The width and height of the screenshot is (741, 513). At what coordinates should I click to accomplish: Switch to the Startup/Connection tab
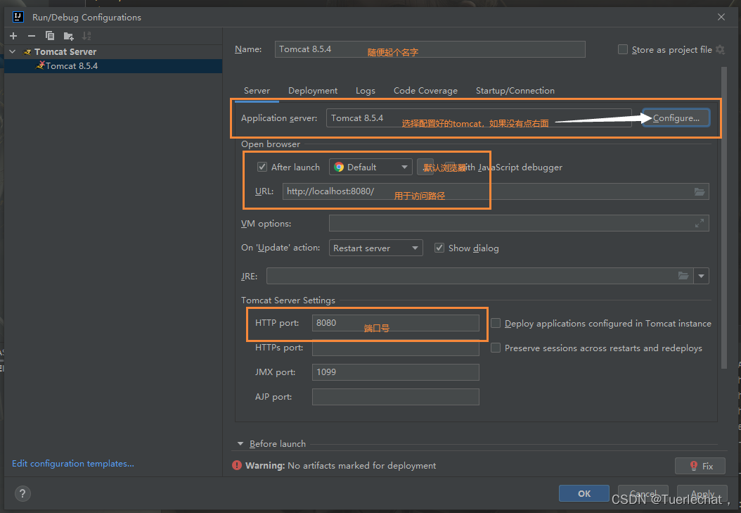[x=515, y=90]
